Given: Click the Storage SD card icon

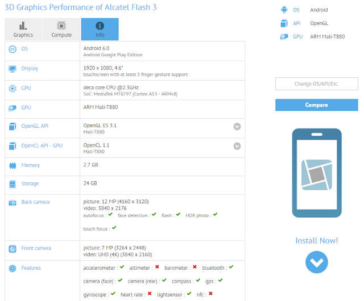Looking at the screenshot, I should point(13,184).
